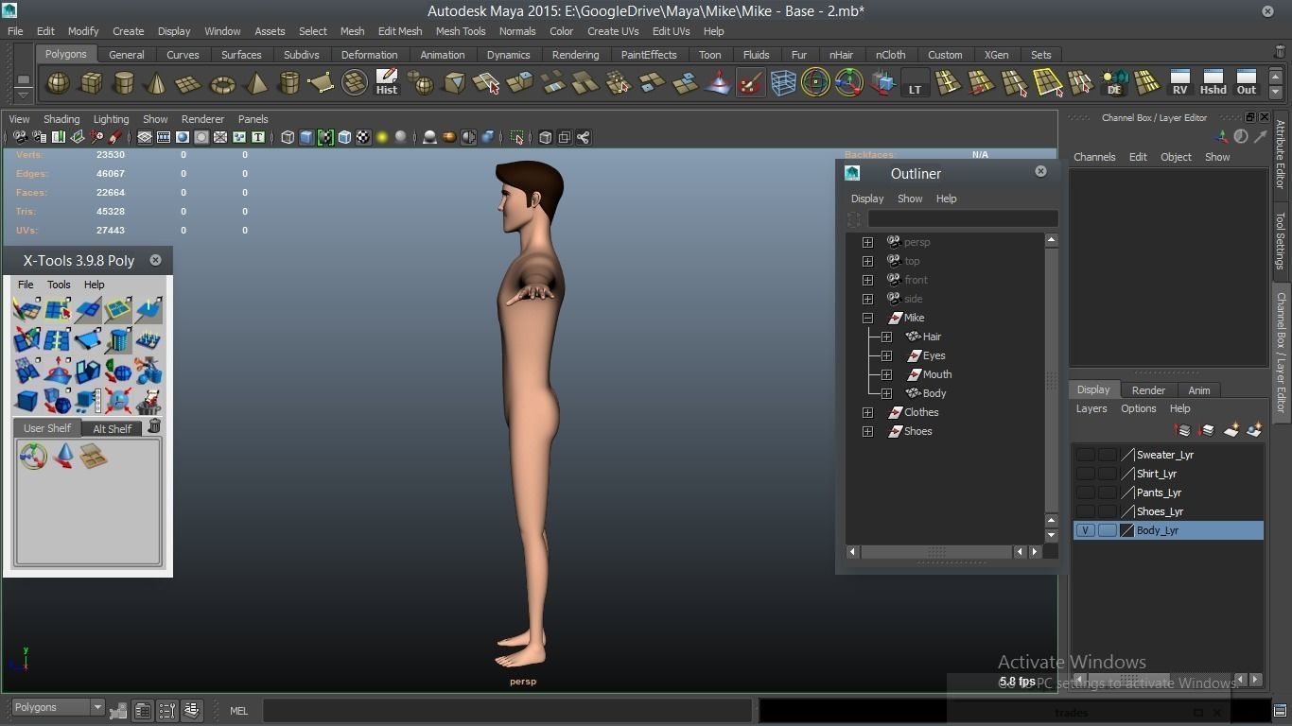Expand the Shoes group in Outliner

(x=867, y=431)
